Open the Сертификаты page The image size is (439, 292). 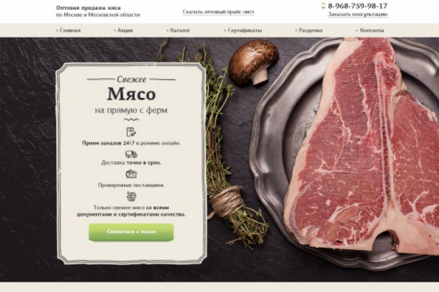click(244, 30)
